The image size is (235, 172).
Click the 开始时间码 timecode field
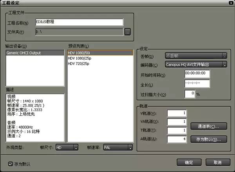point(197,74)
